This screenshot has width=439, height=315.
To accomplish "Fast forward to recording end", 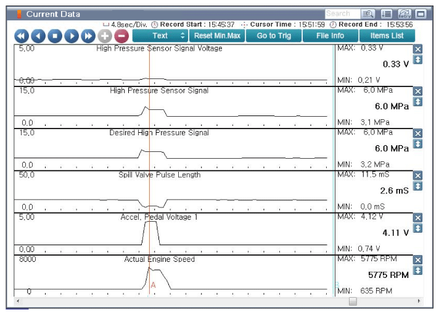I will coord(88,36).
